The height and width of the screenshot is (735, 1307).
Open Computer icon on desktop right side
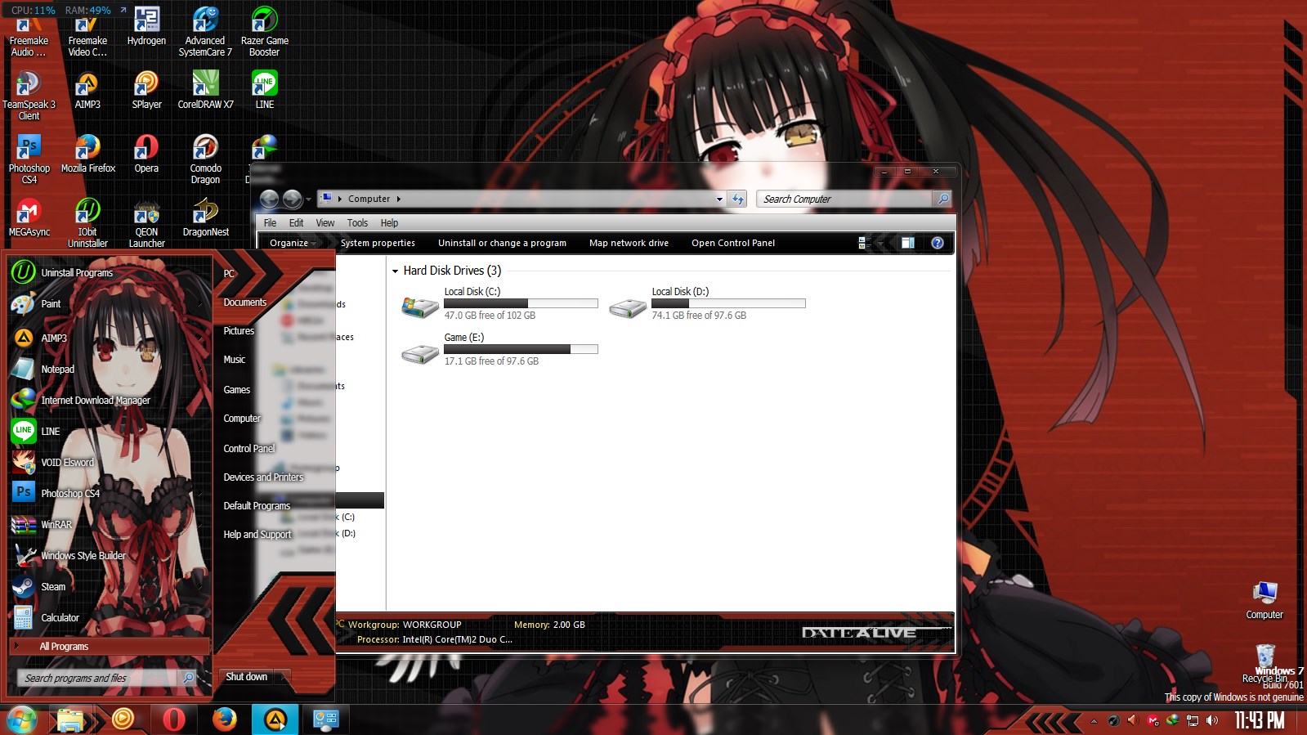[x=1264, y=600]
